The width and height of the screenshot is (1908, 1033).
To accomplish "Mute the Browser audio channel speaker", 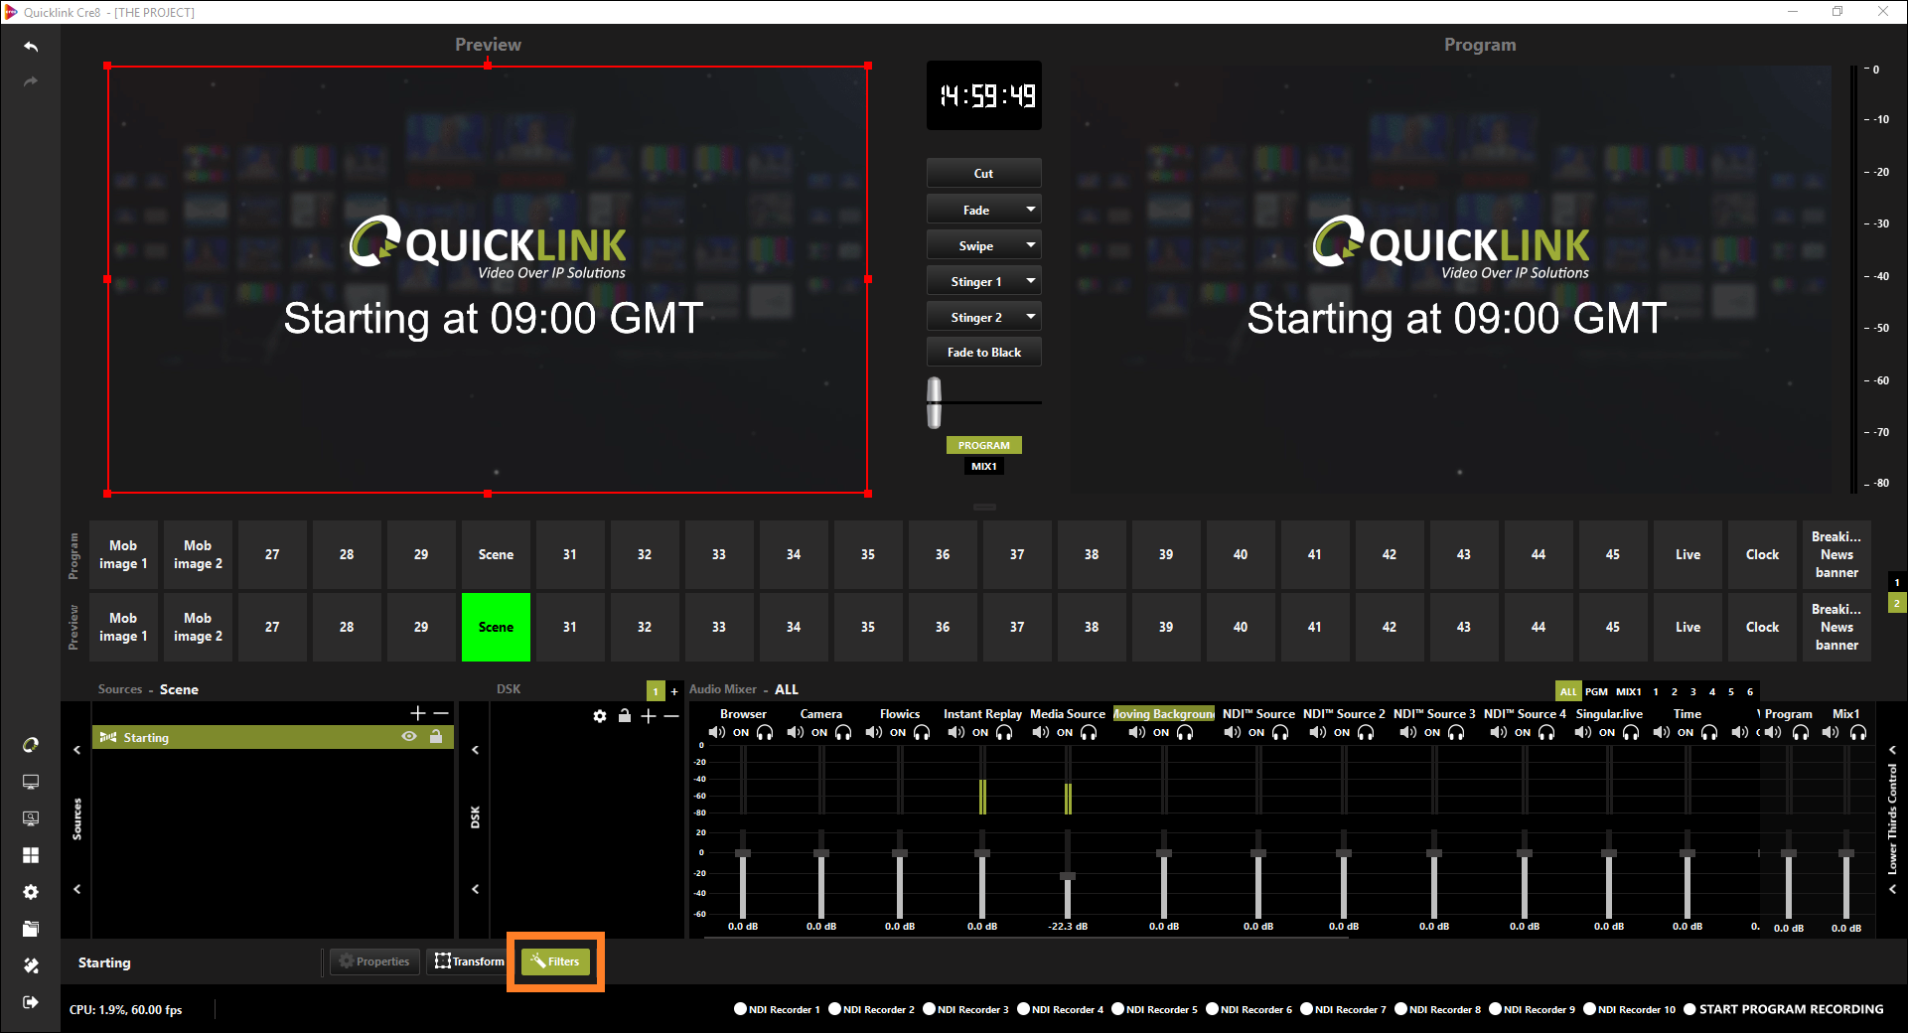I will (x=716, y=733).
